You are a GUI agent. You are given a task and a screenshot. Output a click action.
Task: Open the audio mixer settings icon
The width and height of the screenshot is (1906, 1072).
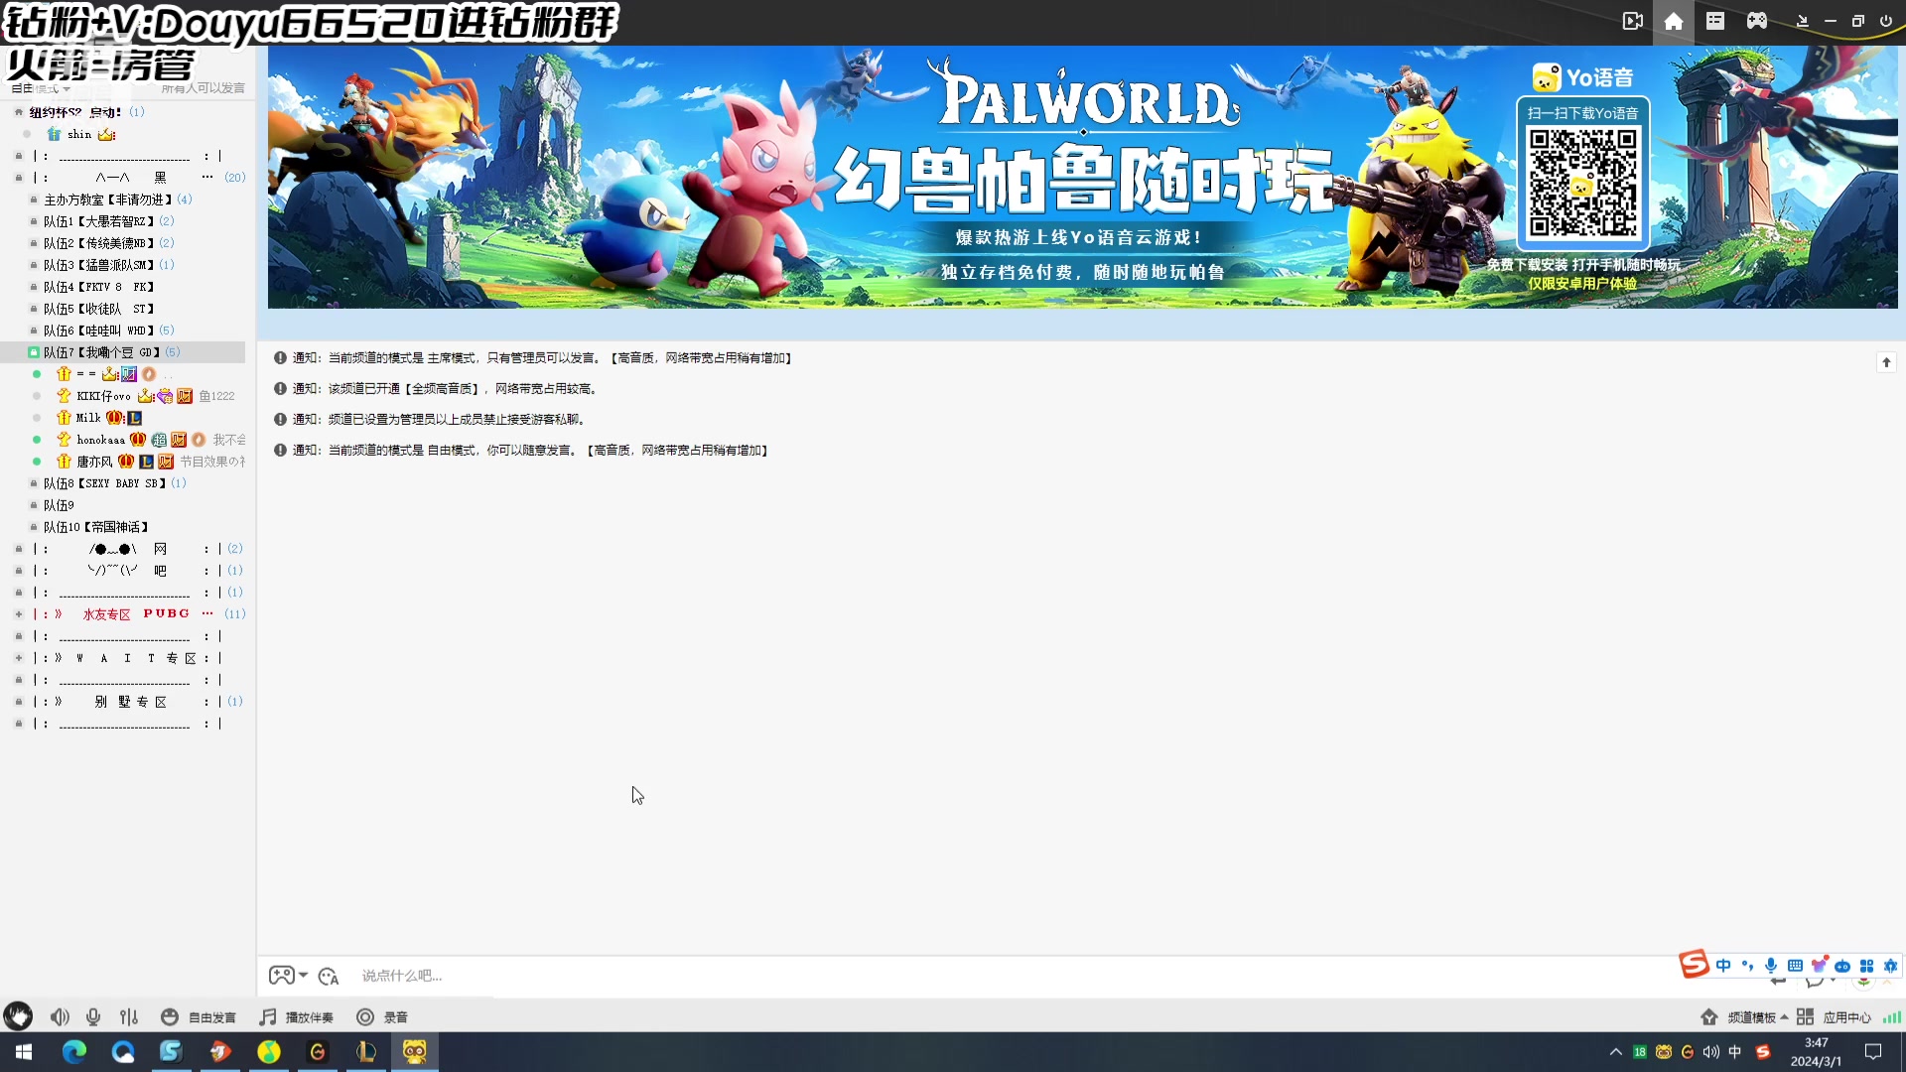(x=129, y=1016)
